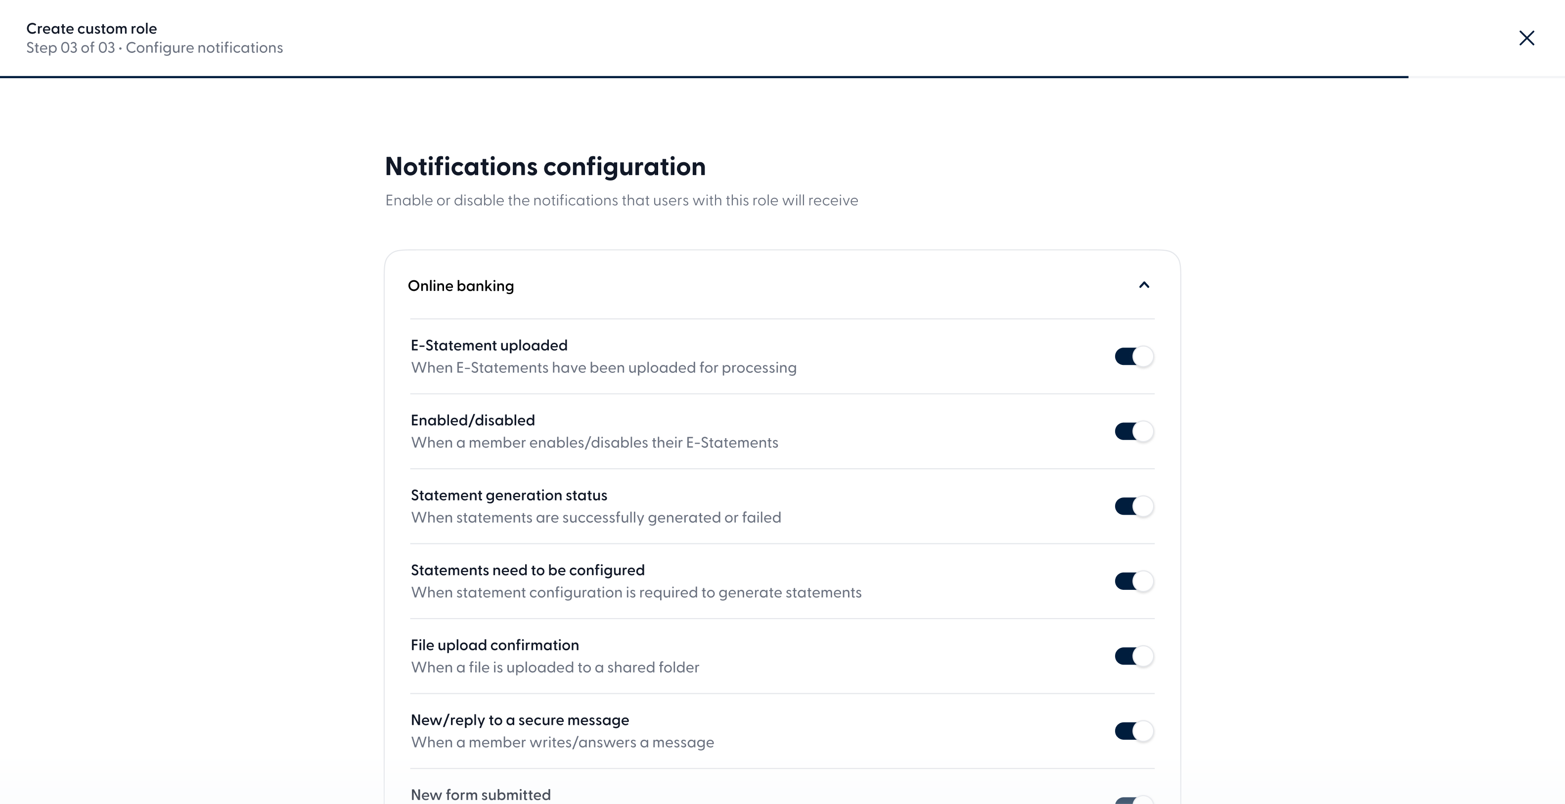Screen dimensions: 1565x804
Task: Click the chevron beside Online banking
Action: pos(1145,285)
